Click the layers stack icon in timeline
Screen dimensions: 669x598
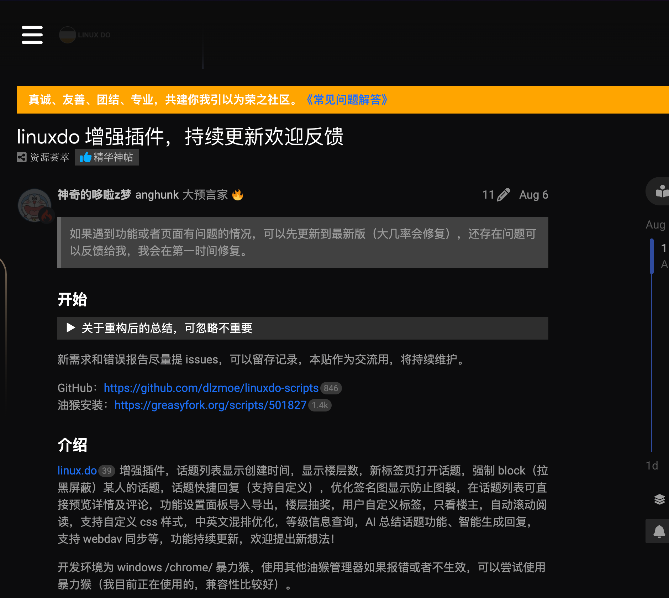(659, 499)
